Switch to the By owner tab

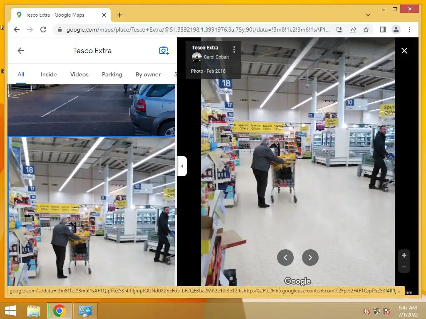148,74
